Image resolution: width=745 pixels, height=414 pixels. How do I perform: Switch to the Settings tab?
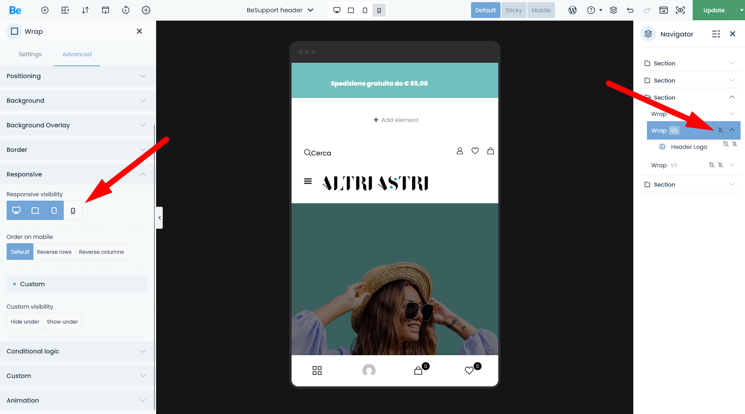pyautogui.click(x=30, y=54)
